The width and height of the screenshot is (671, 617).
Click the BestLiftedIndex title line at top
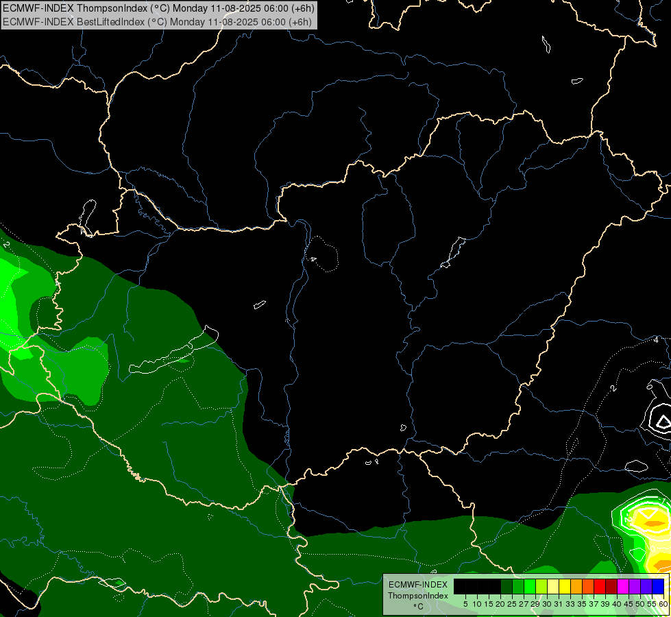pos(157,22)
